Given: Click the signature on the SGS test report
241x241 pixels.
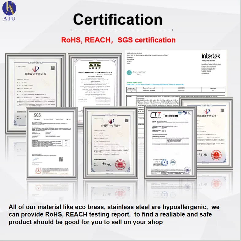Looking at the screenshot, I should pyautogui.click(x=36, y=159).
